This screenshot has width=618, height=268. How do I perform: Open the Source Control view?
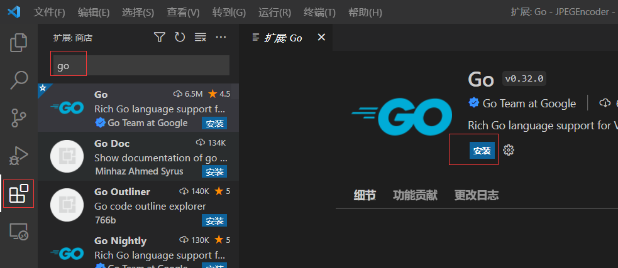tap(18, 117)
